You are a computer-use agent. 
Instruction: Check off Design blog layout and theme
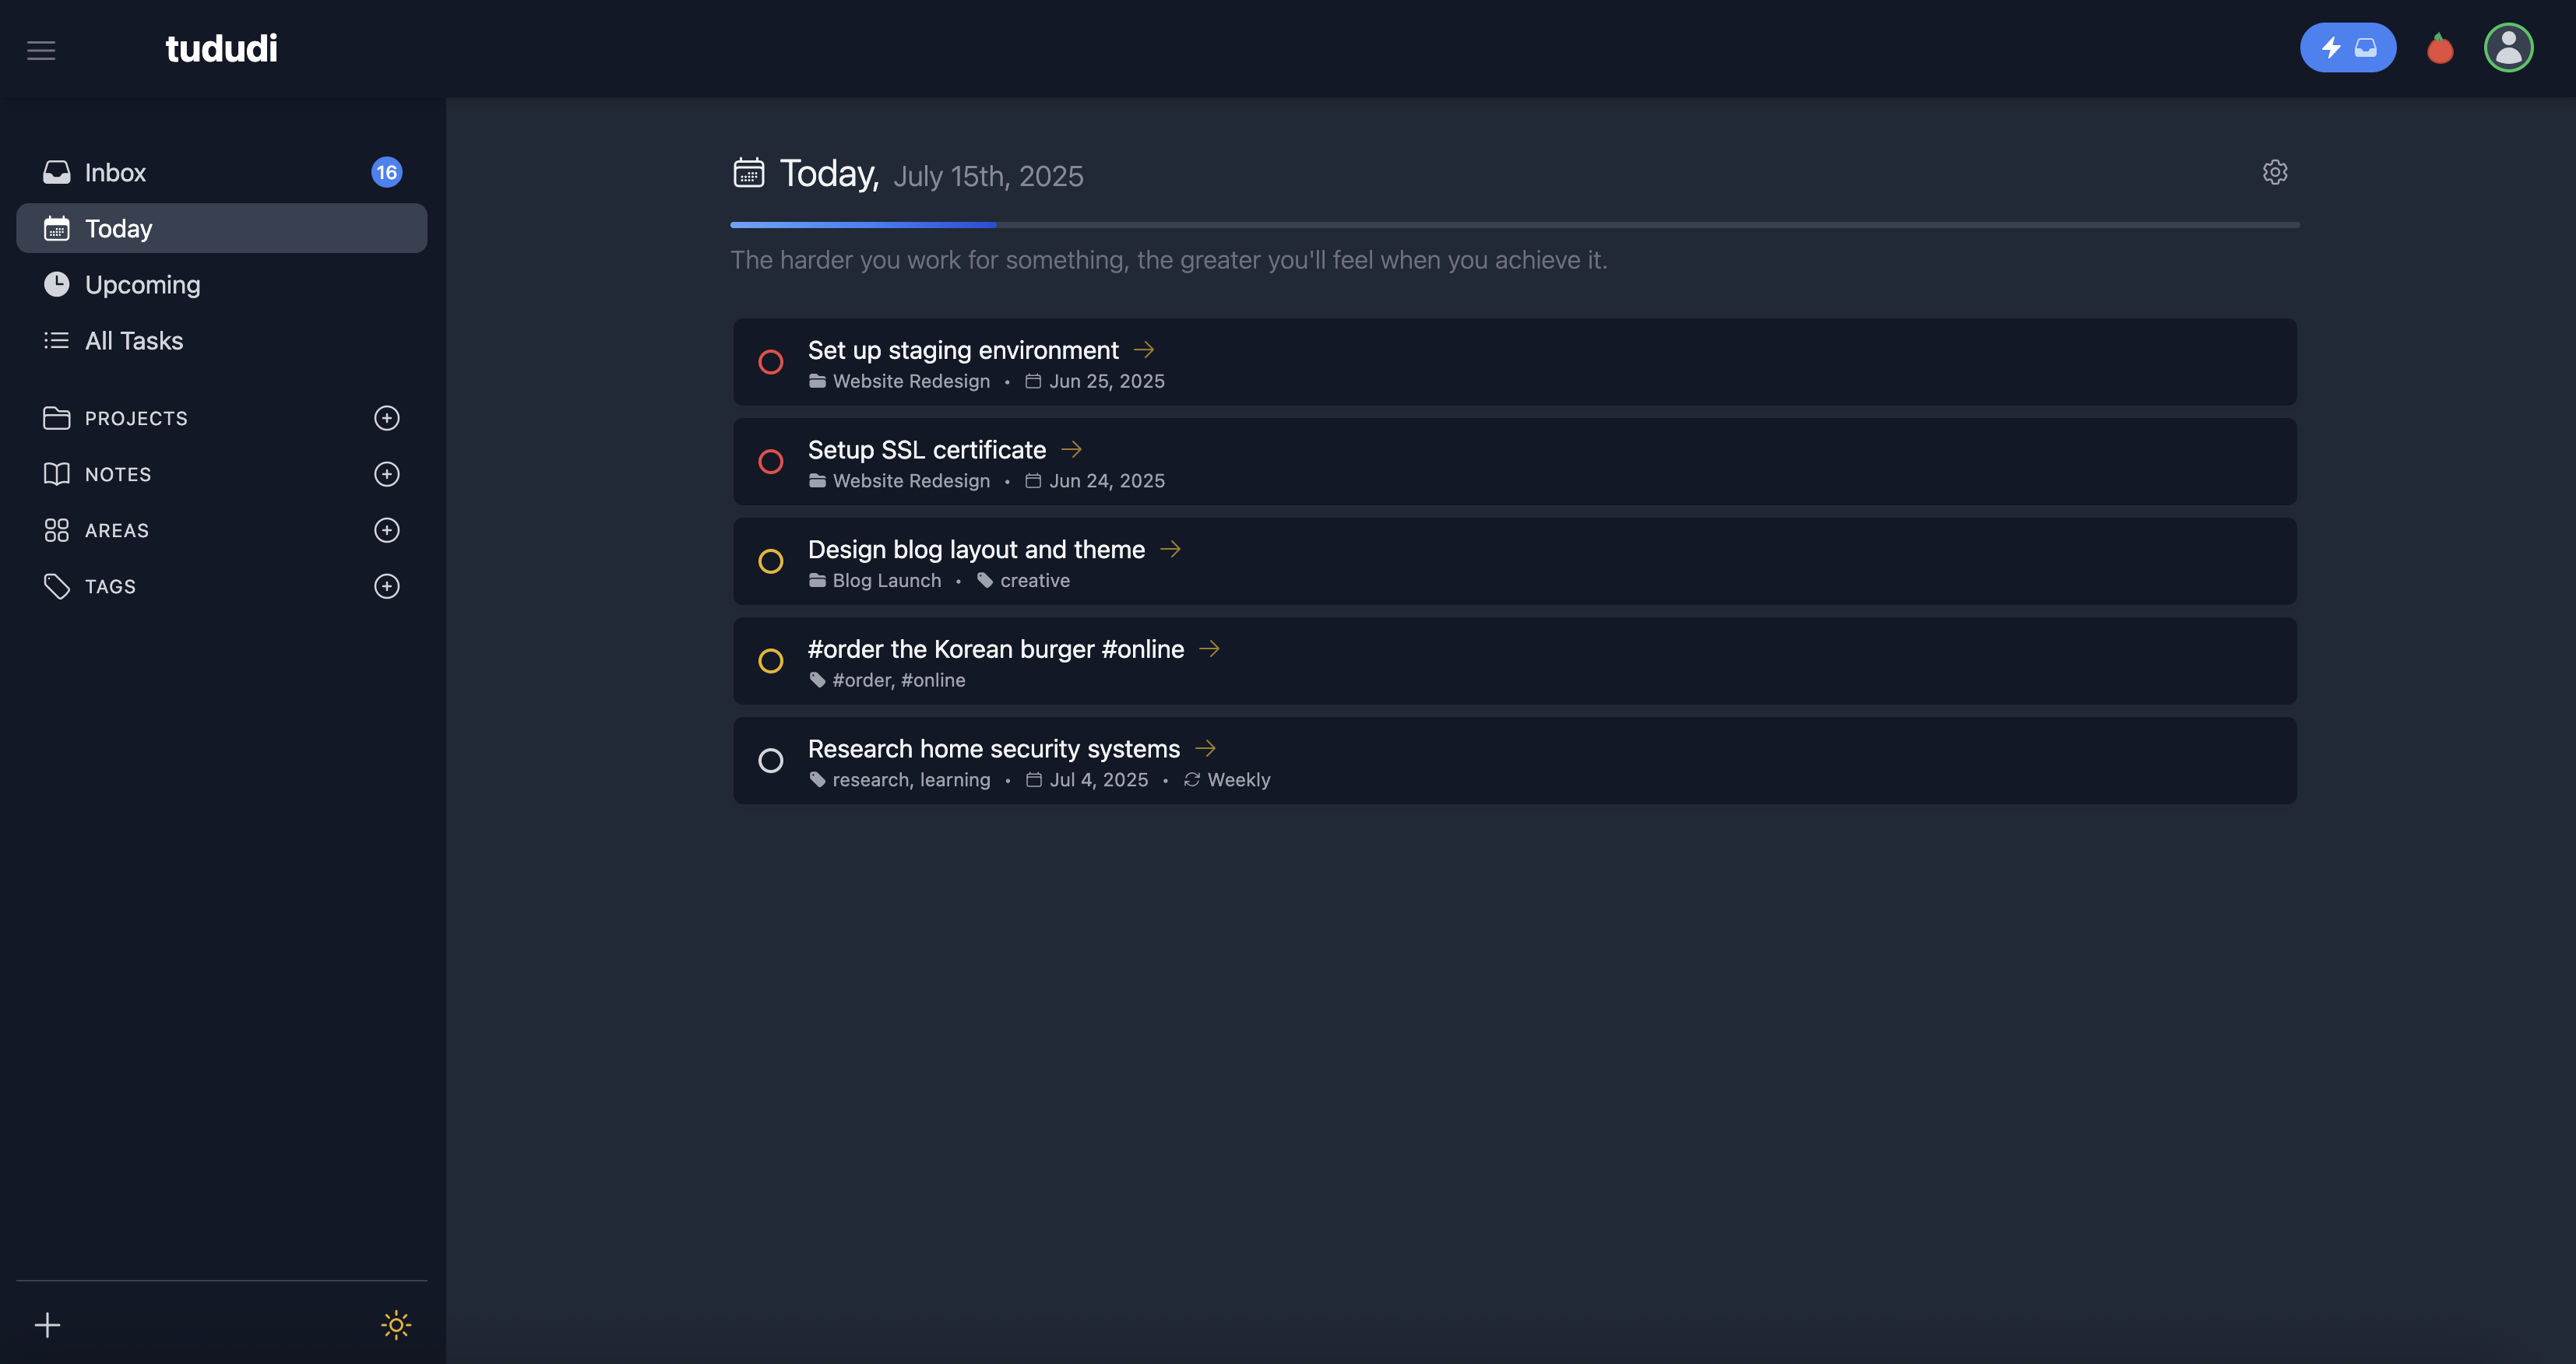[771, 561]
